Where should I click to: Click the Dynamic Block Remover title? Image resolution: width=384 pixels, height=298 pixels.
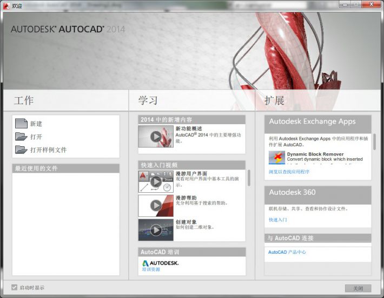[315, 154]
